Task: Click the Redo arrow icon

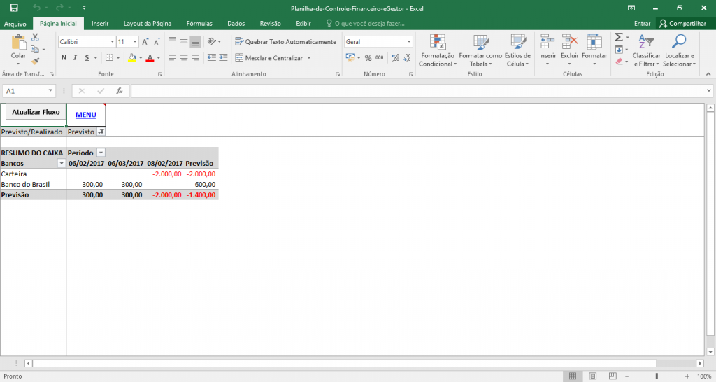Action: point(59,8)
